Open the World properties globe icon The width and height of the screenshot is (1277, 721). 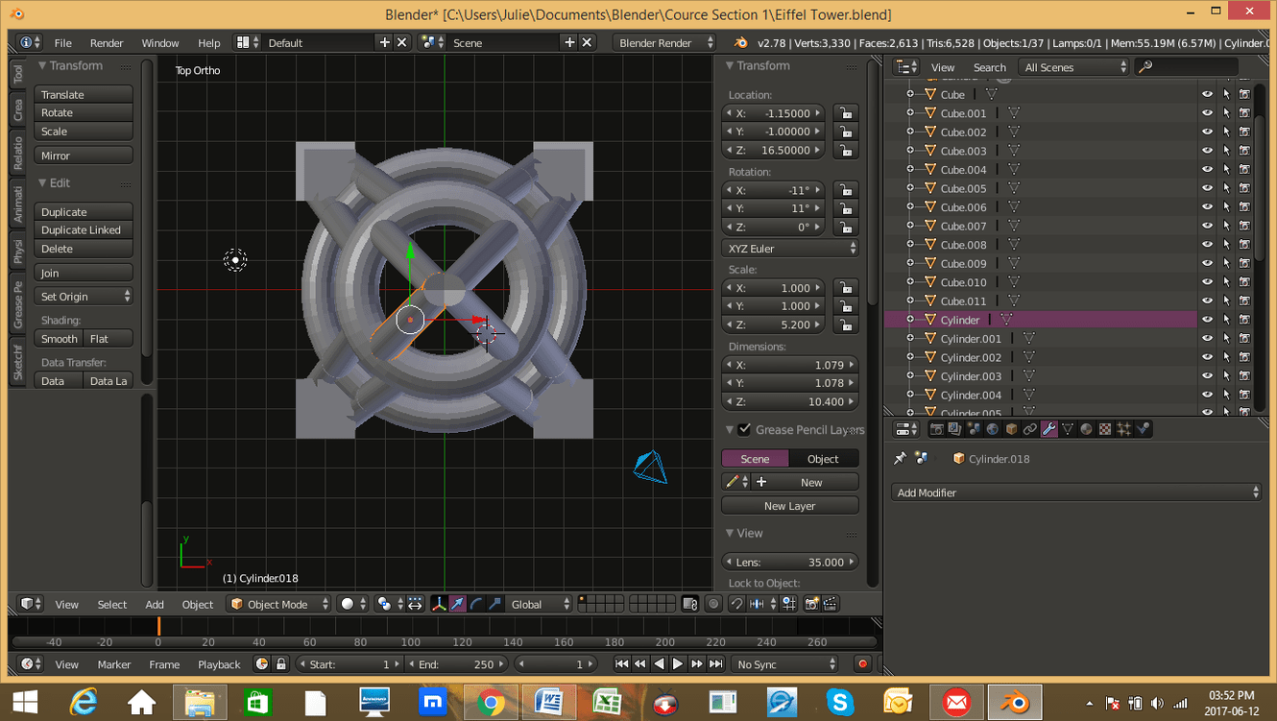coord(991,429)
